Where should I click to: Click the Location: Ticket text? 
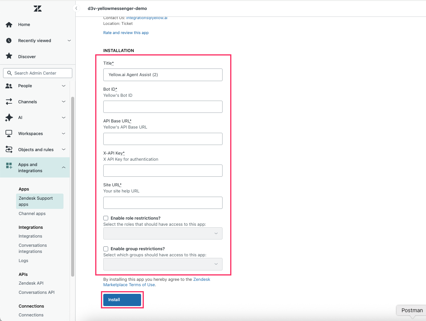(118, 24)
